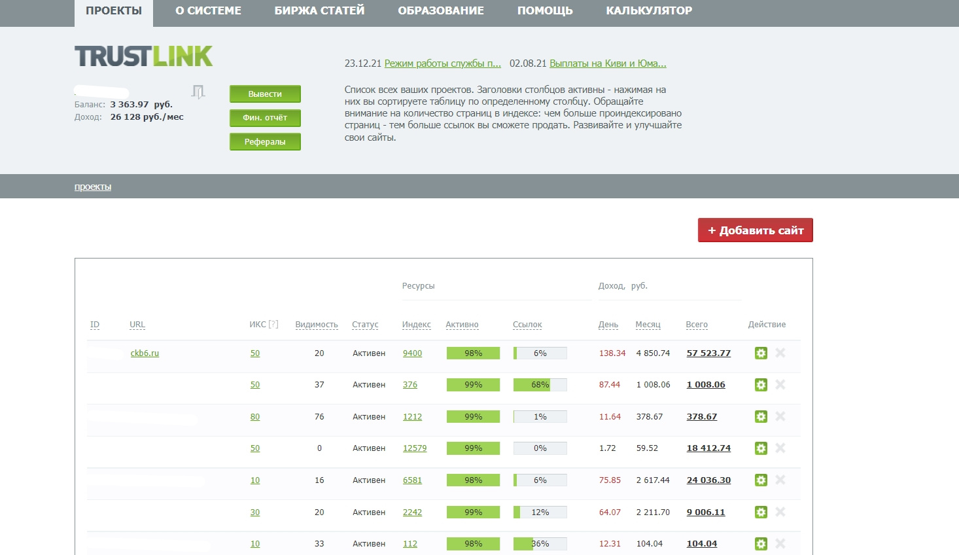Open index count link 2242
Screen dimensions: 959x555
(x=412, y=512)
